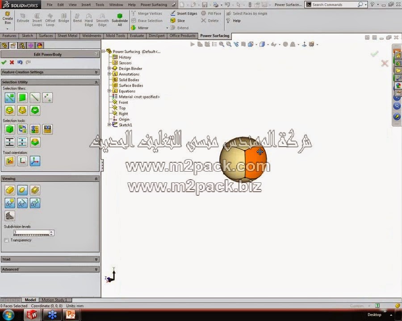
Task: Click the undo arrow in PowerBody panel
Action: 20,62
